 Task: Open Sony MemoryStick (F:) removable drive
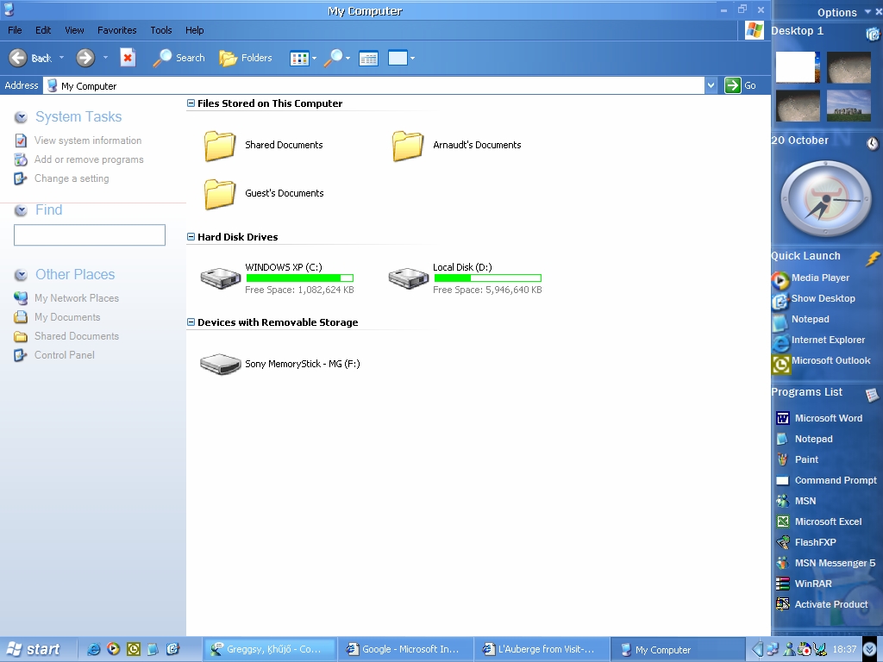tap(221, 364)
